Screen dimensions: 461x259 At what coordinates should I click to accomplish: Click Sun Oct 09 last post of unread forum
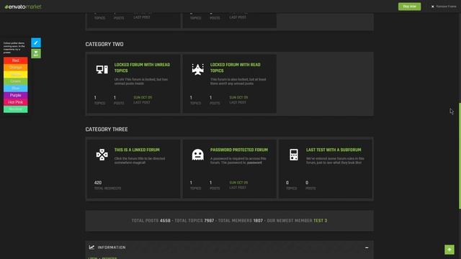tap(143, 97)
